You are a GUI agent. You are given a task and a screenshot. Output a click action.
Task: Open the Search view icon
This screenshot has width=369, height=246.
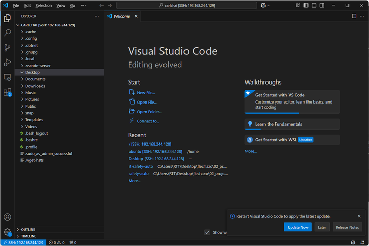coord(7,33)
